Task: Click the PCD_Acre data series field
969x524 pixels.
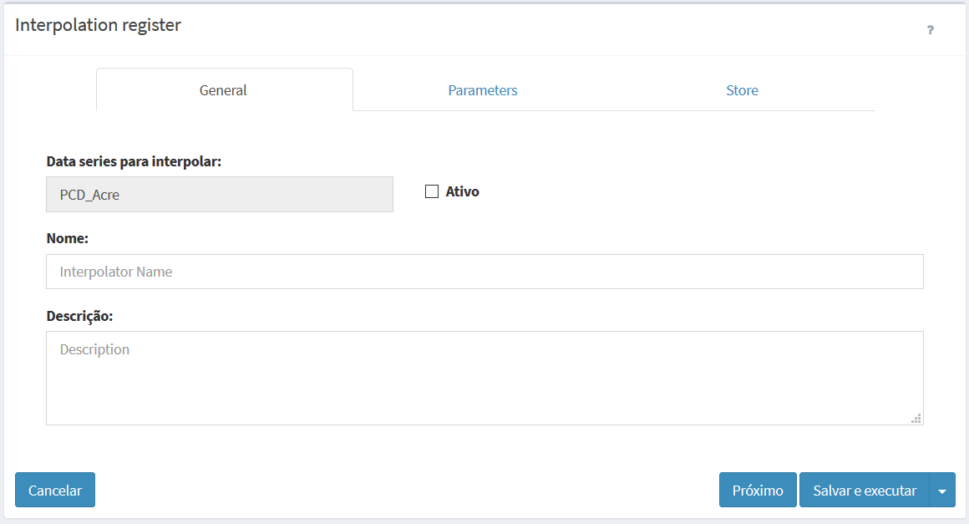Action: [x=220, y=195]
